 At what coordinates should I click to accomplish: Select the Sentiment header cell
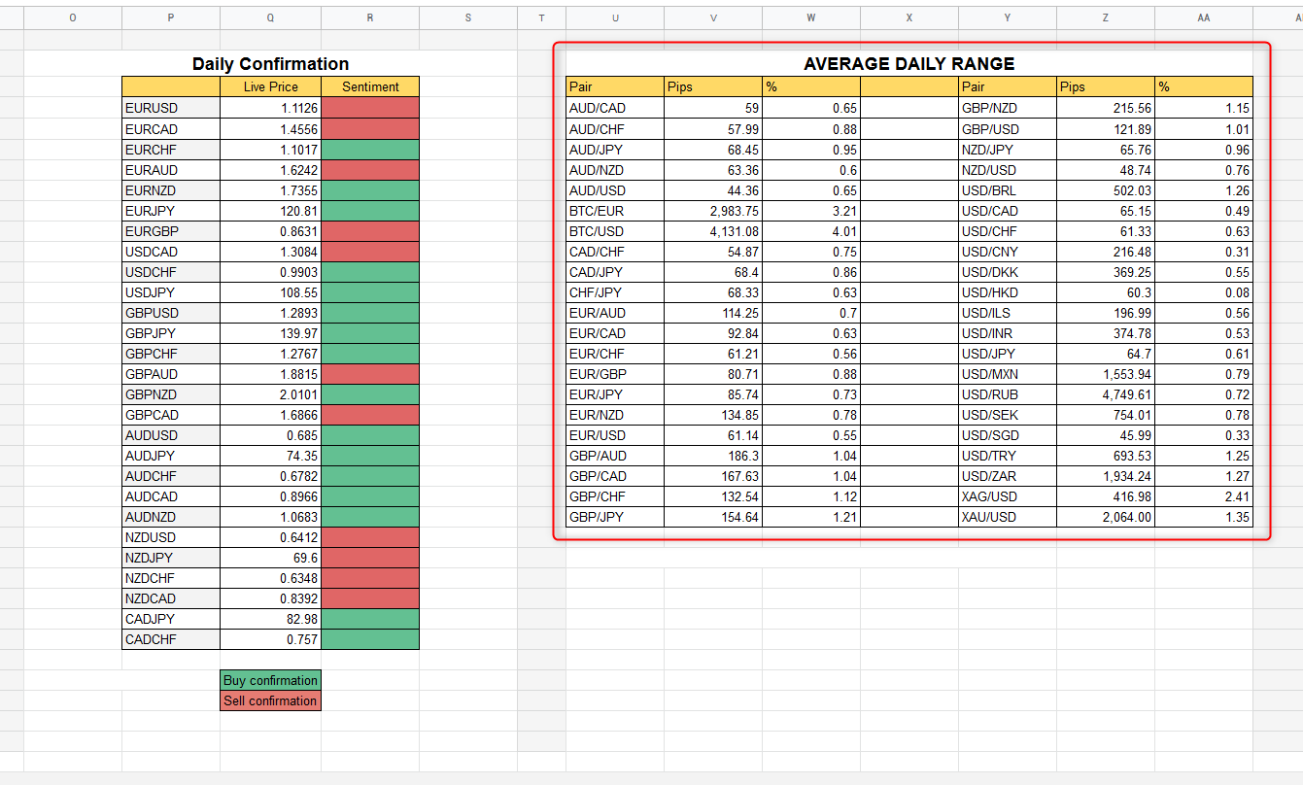[370, 86]
